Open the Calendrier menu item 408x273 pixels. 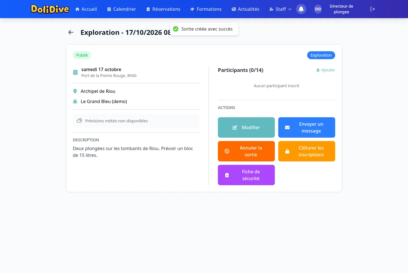click(x=122, y=9)
